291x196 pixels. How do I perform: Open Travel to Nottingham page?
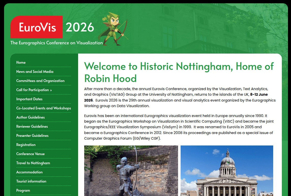[33, 163]
